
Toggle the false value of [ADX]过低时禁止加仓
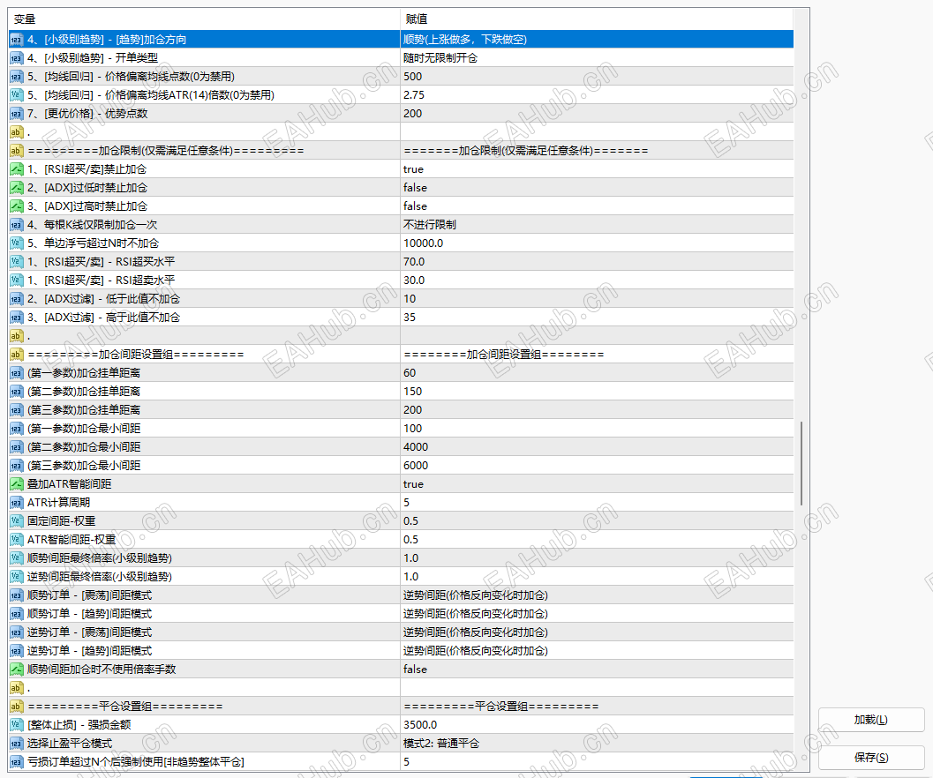pos(597,188)
